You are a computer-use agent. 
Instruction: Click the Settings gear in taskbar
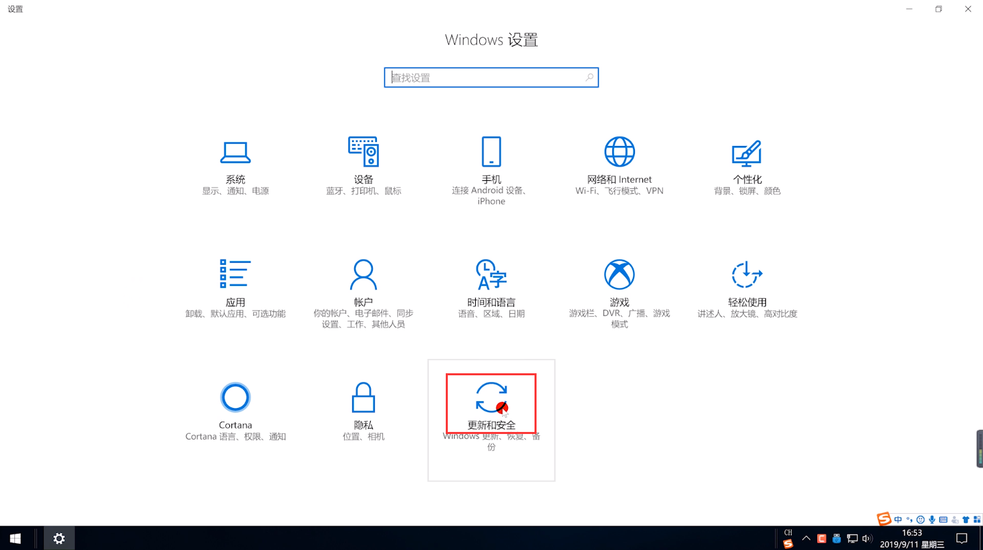tap(59, 538)
